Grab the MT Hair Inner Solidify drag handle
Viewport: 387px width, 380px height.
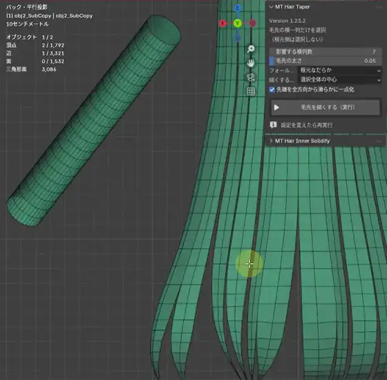click(x=379, y=141)
